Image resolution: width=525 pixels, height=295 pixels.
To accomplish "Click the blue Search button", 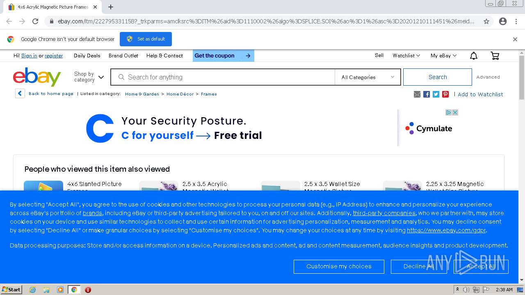I will point(438,77).
